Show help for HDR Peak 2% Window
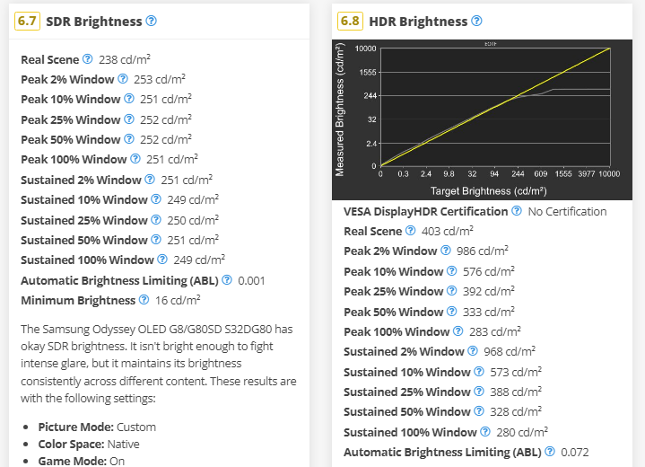Screen dimensions: 645x467 pyautogui.click(x=446, y=251)
